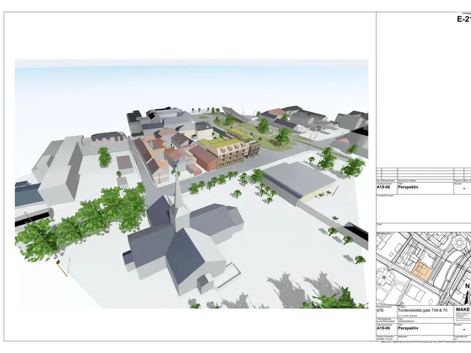
Task: Click the orange highlighted plot on site map
Action: point(422,271)
